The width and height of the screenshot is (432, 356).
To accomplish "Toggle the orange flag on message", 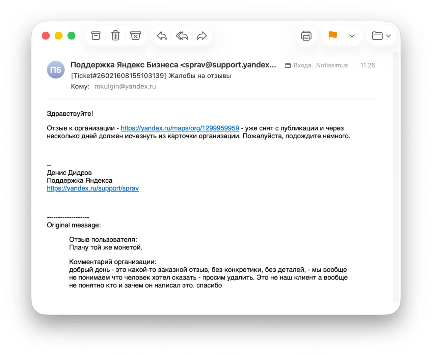I will pyautogui.click(x=332, y=35).
